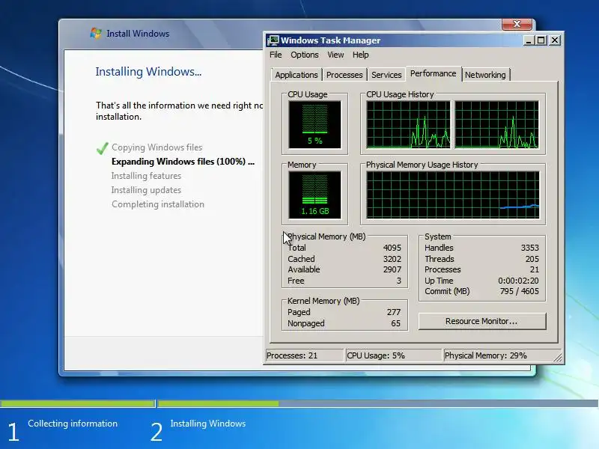This screenshot has height=449, width=599.
Task: Click the Paged kernel memory value 277
Action: (x=394, y=312)
